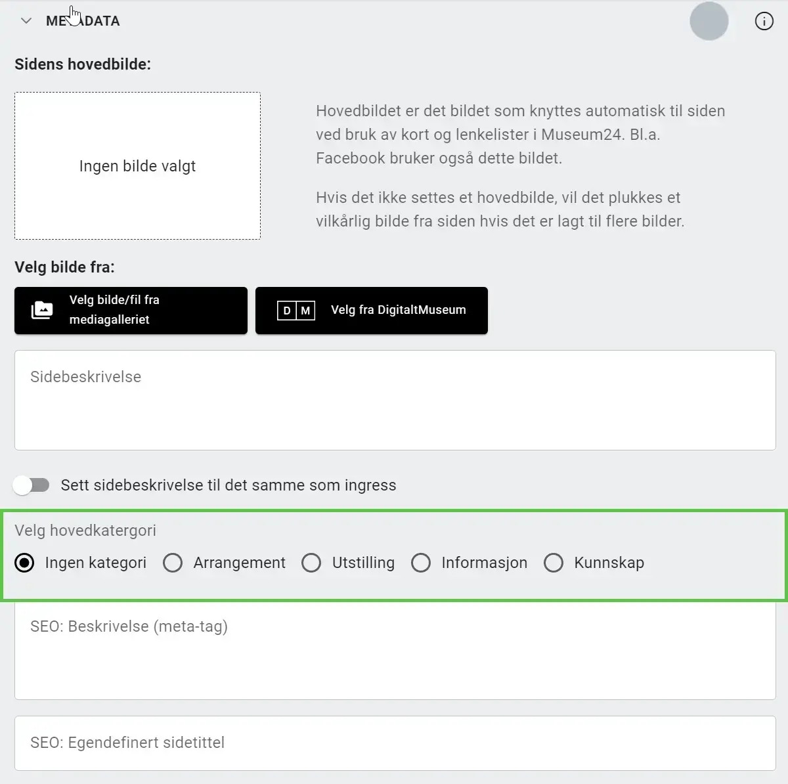Choose the Utstilling radio option
This screenshot has width=788, height=784.
(311, 563)
